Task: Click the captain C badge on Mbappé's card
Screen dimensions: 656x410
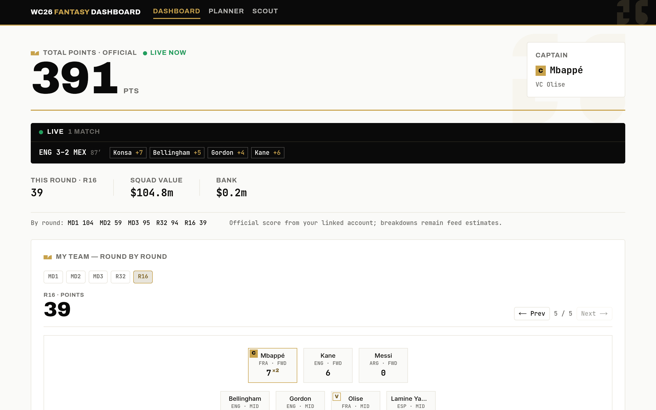Action: 253,353
